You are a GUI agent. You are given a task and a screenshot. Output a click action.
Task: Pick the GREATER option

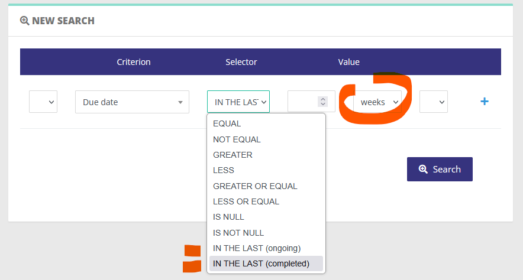(233, 155)
